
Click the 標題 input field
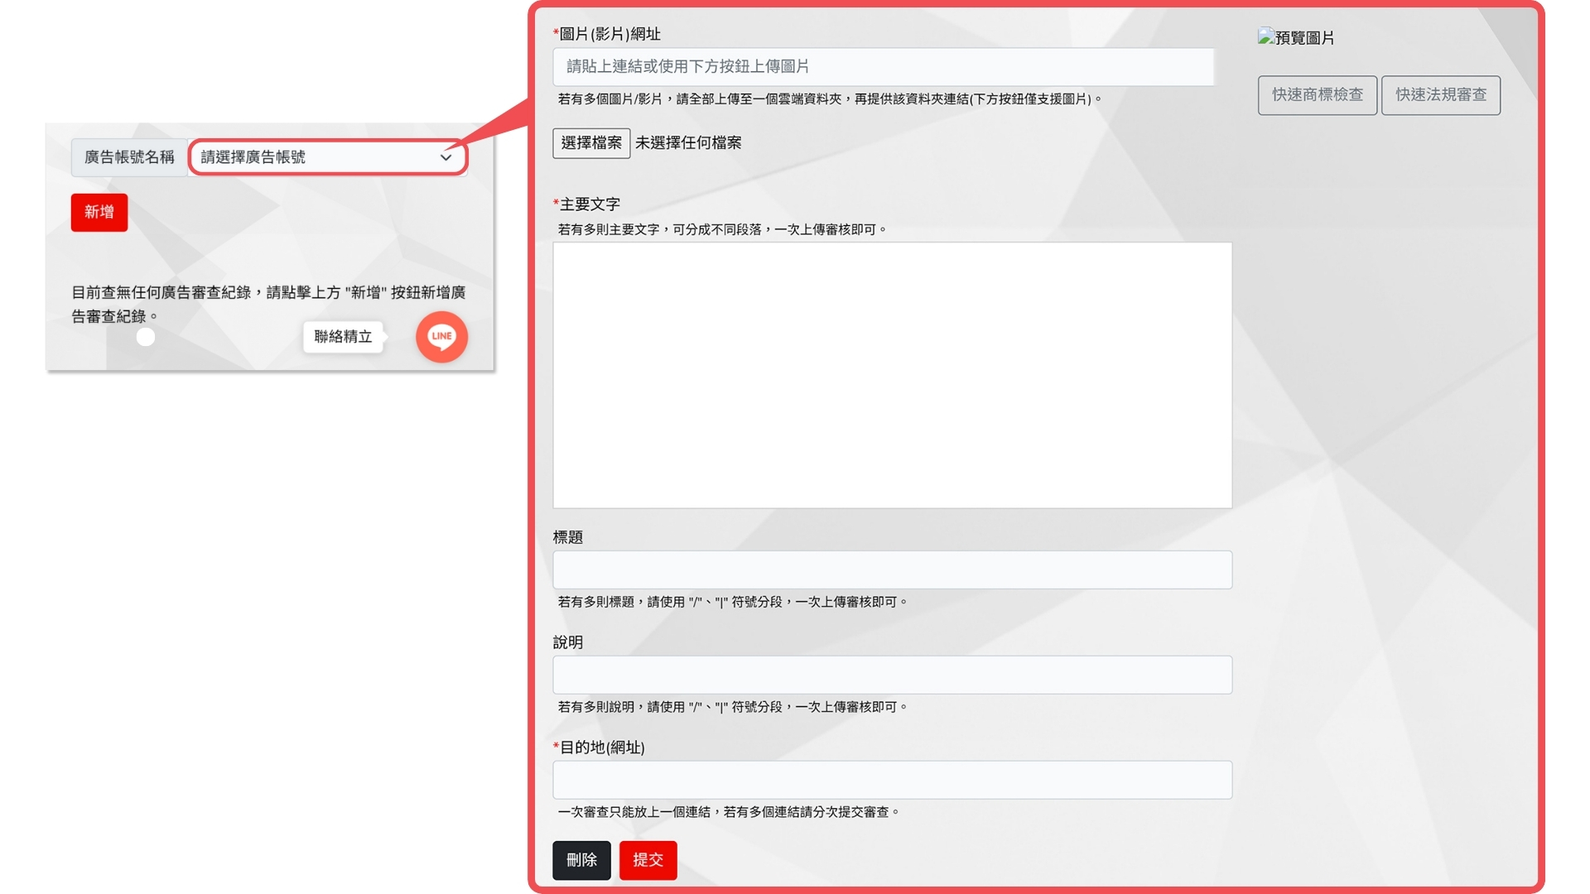892,570
